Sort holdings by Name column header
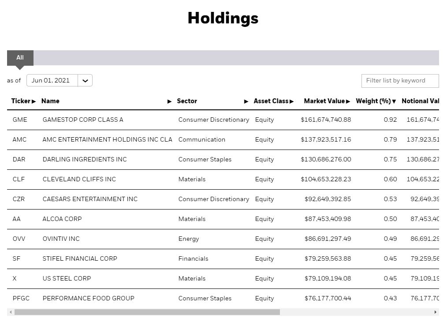 point(50,101)
